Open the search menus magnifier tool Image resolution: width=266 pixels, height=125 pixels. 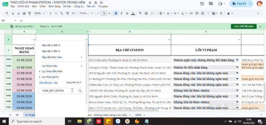(x=7, y=13)
